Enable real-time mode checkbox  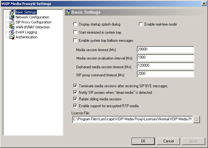click(141, 24)
